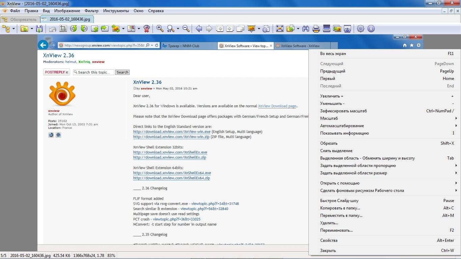461x259 pixels.
Task: Click the export/convert folder icon
Action: [x=290, y=29]
